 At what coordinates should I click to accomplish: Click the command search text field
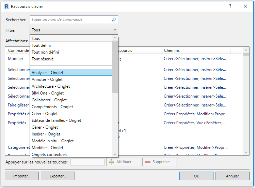tap(70, 20)
